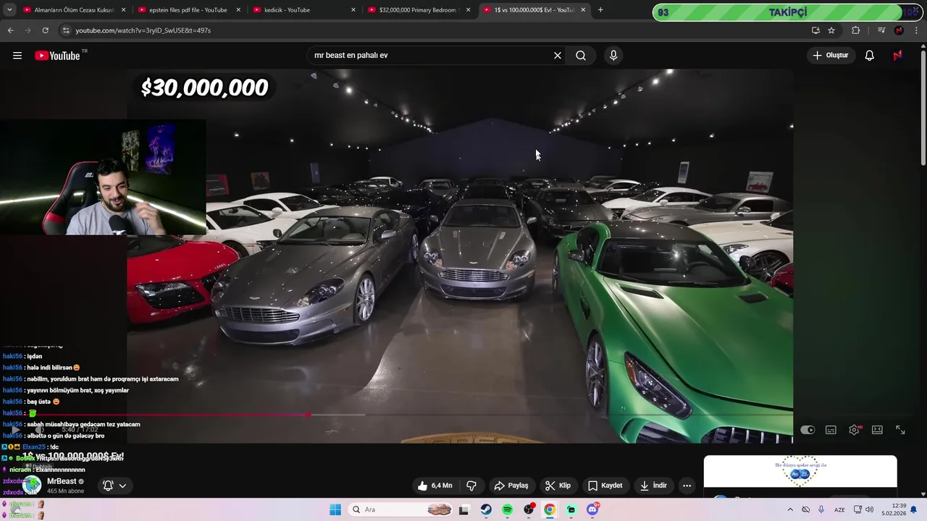
Task: Open the tab search dropdown arrow
Action: coord(9,10)
